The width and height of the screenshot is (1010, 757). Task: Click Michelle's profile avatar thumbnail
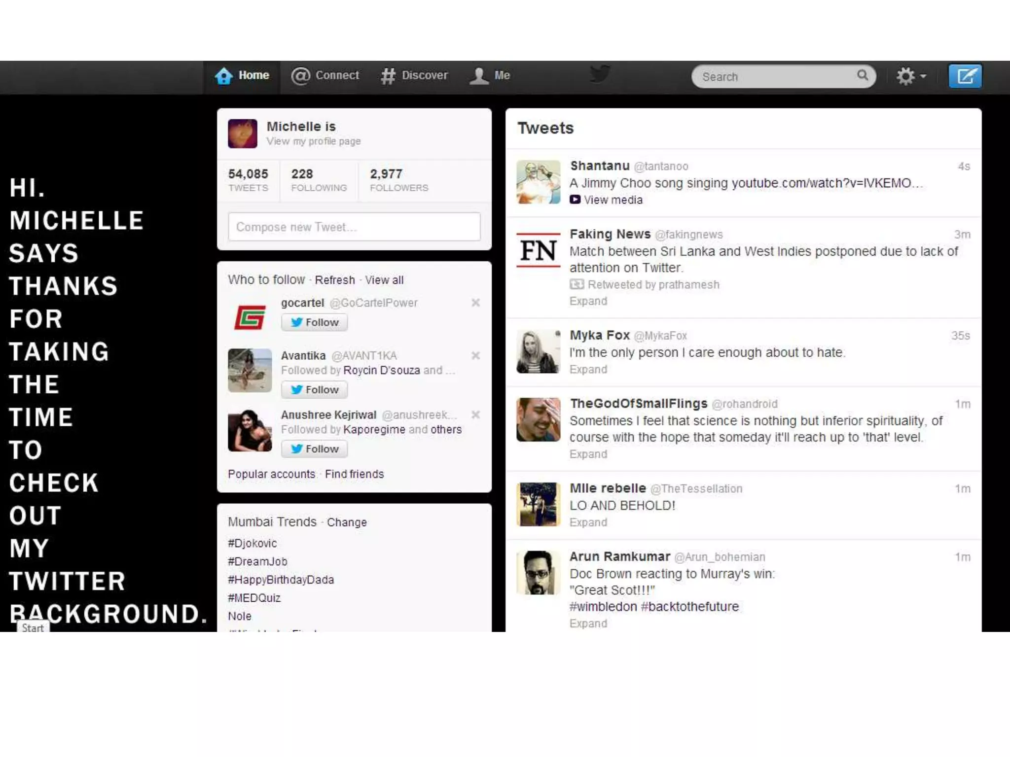(242, 133)
